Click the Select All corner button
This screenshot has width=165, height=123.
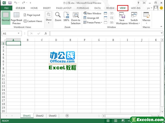click(4, 40)
